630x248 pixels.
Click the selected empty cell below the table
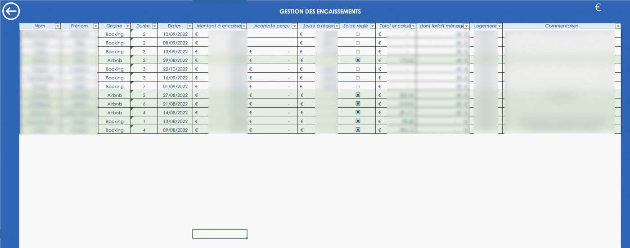(x=220, y=234)
